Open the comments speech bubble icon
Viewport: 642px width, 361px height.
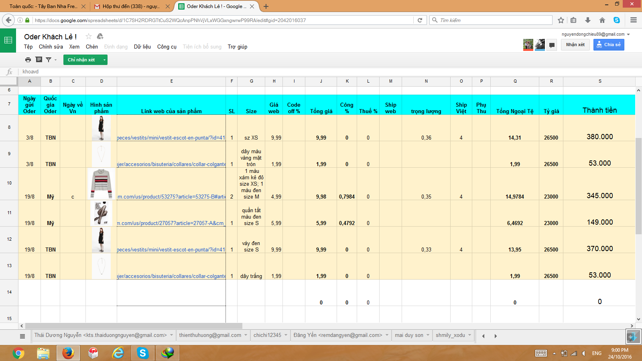552,45
